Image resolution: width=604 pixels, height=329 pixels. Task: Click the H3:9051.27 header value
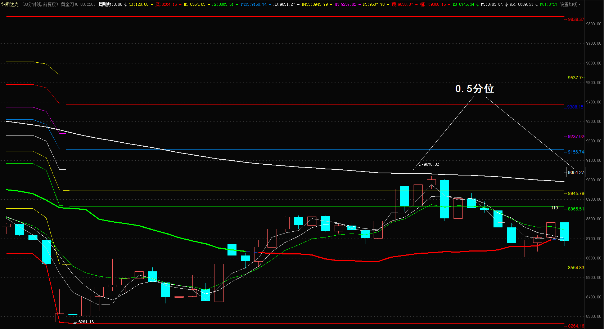tap(284, 4)
